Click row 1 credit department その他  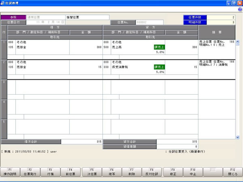(x=117, y=42)
